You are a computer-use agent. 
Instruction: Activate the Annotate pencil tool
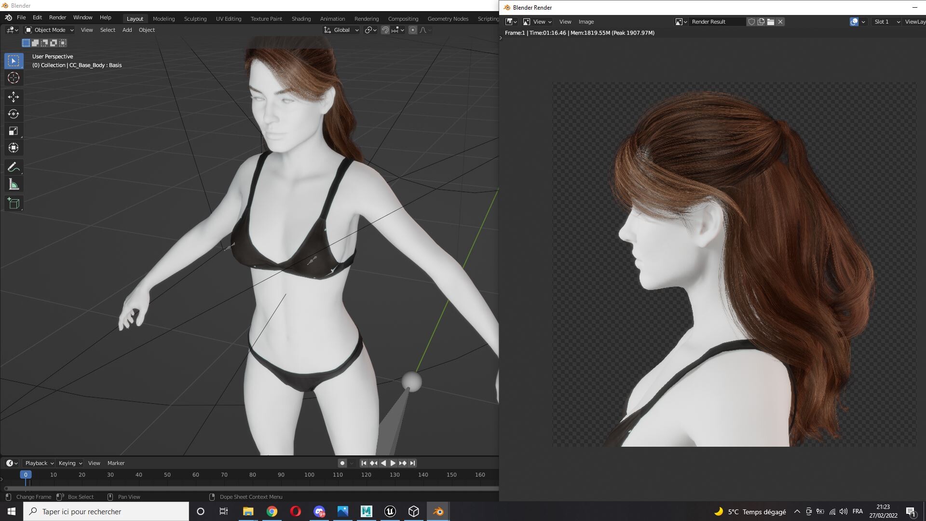click(14, 167)
